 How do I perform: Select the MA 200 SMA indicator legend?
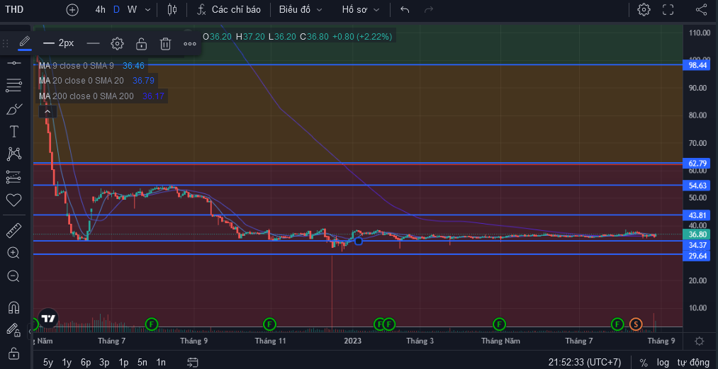click(101, 96)
